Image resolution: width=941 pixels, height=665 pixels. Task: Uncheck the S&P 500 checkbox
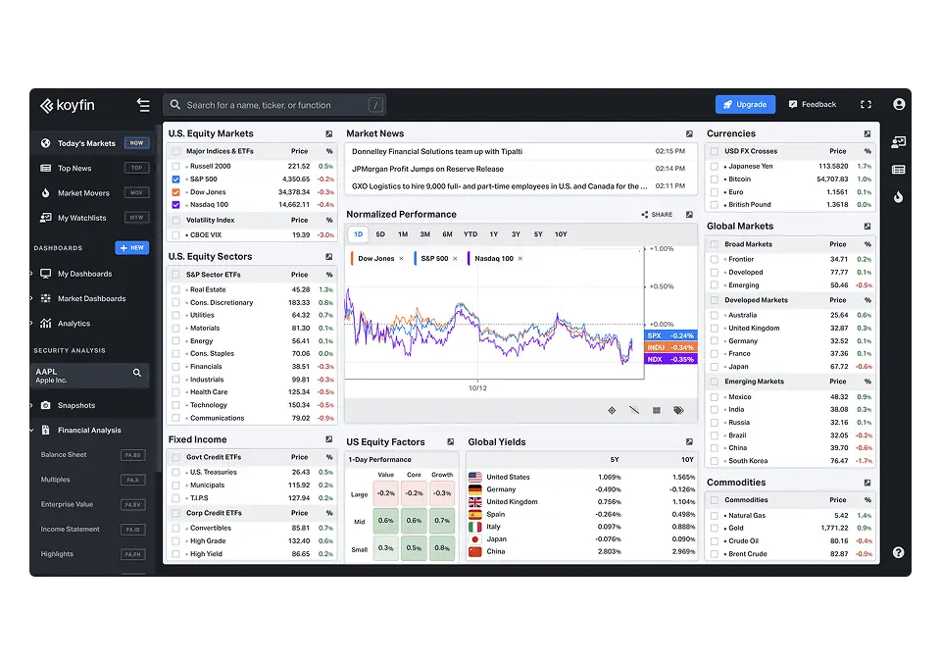(175, 179)
